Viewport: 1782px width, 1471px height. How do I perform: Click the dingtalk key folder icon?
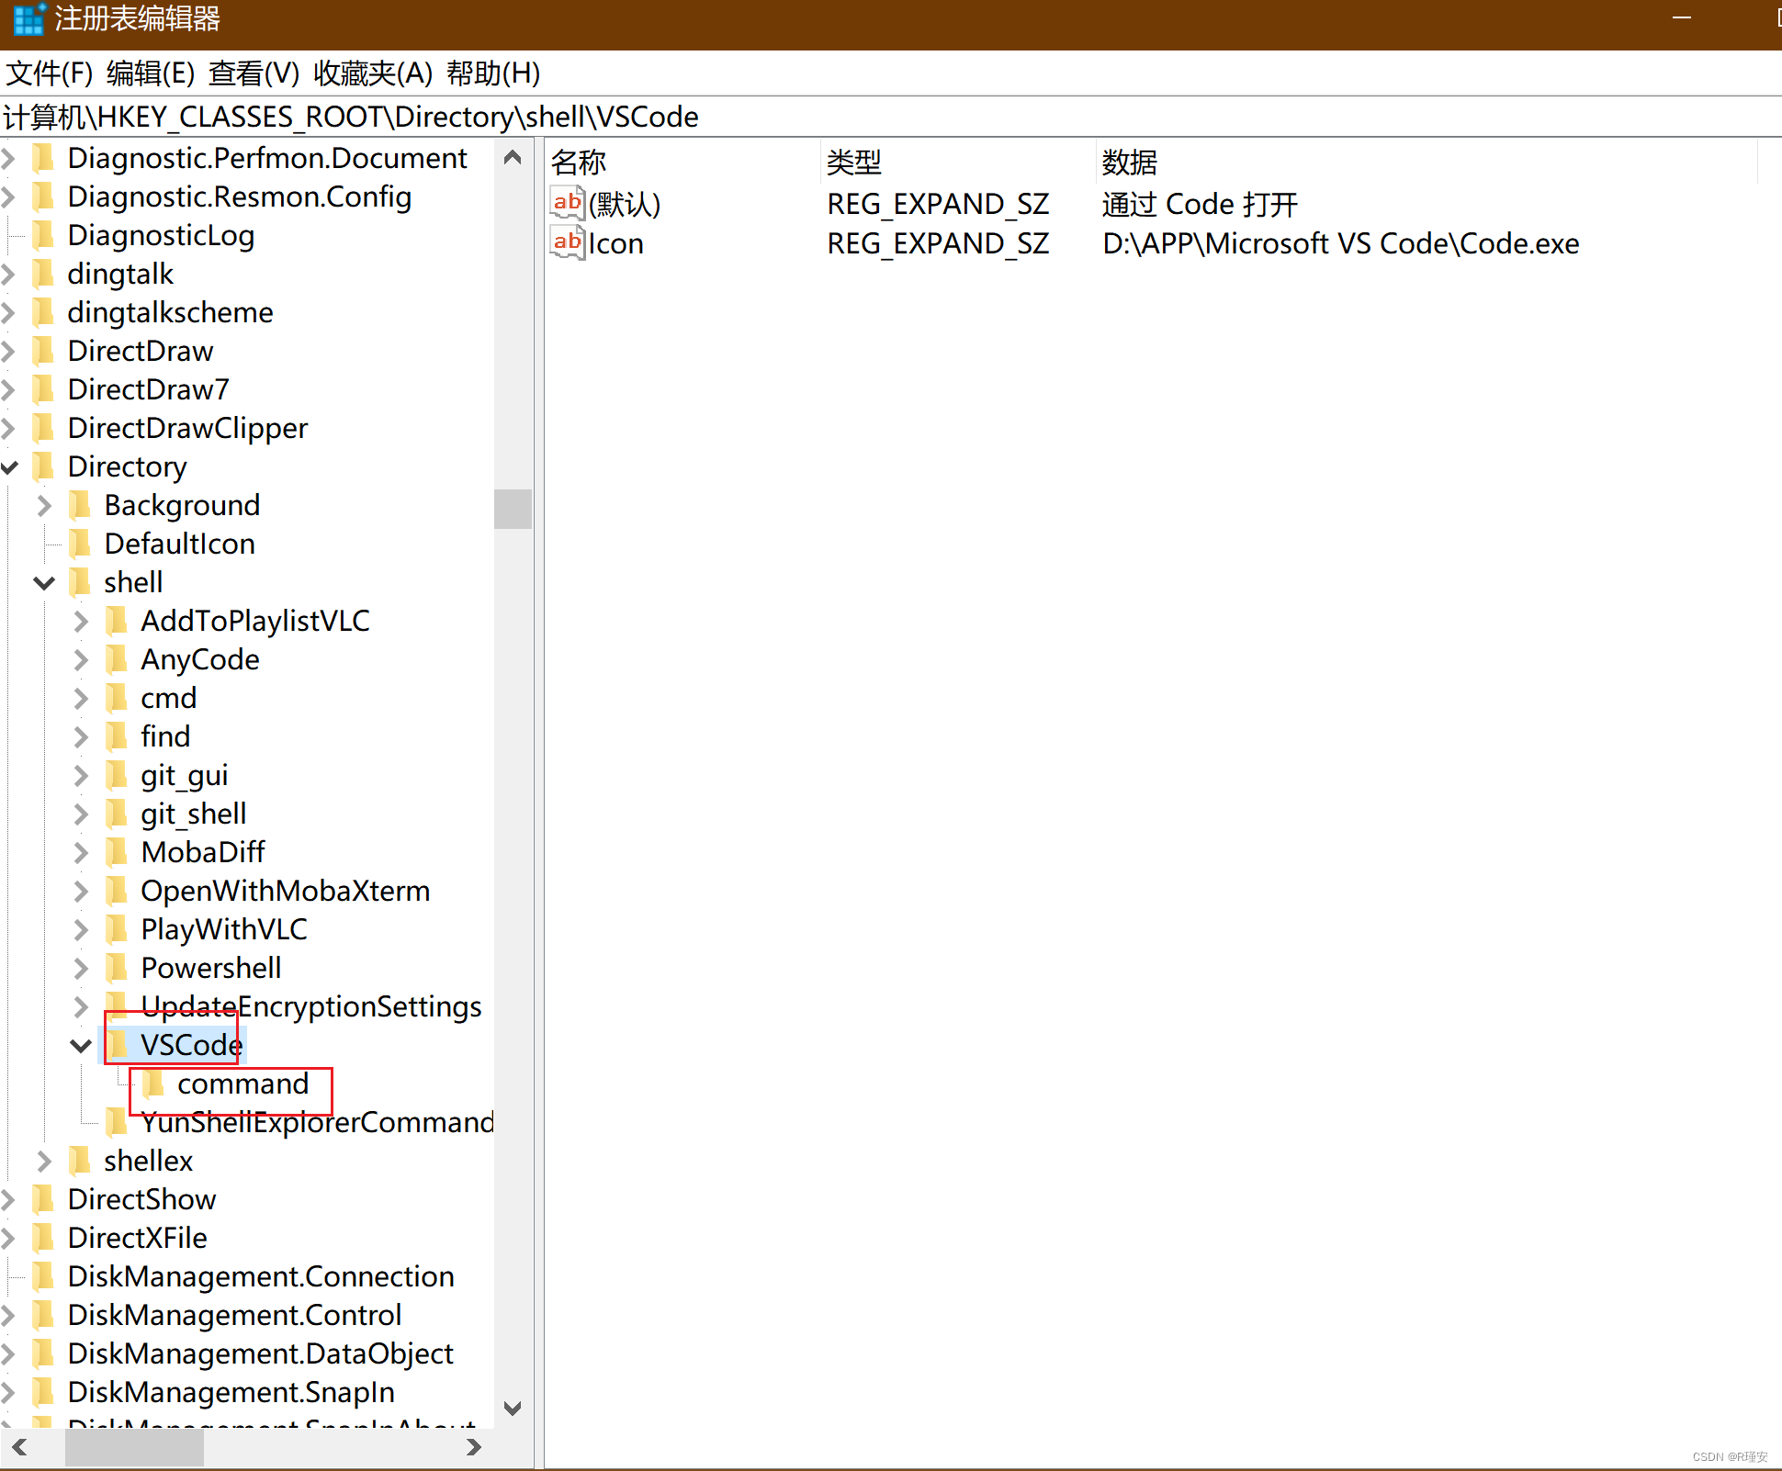point(43,274)
